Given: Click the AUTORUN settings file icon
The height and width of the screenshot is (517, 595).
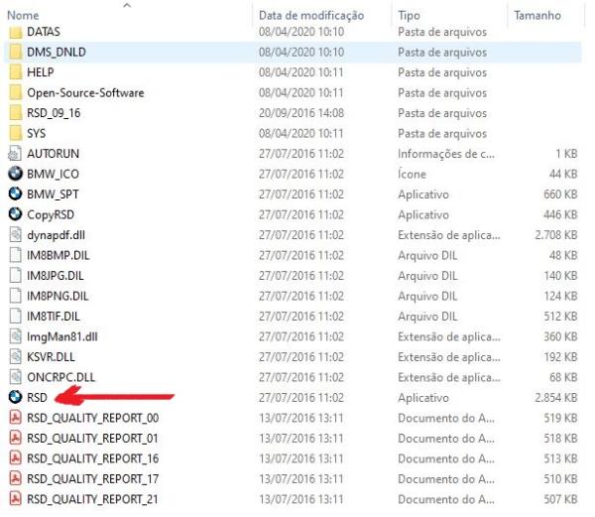Looking at the screenshot, I should pyautogui.click(x=15, y=154).
